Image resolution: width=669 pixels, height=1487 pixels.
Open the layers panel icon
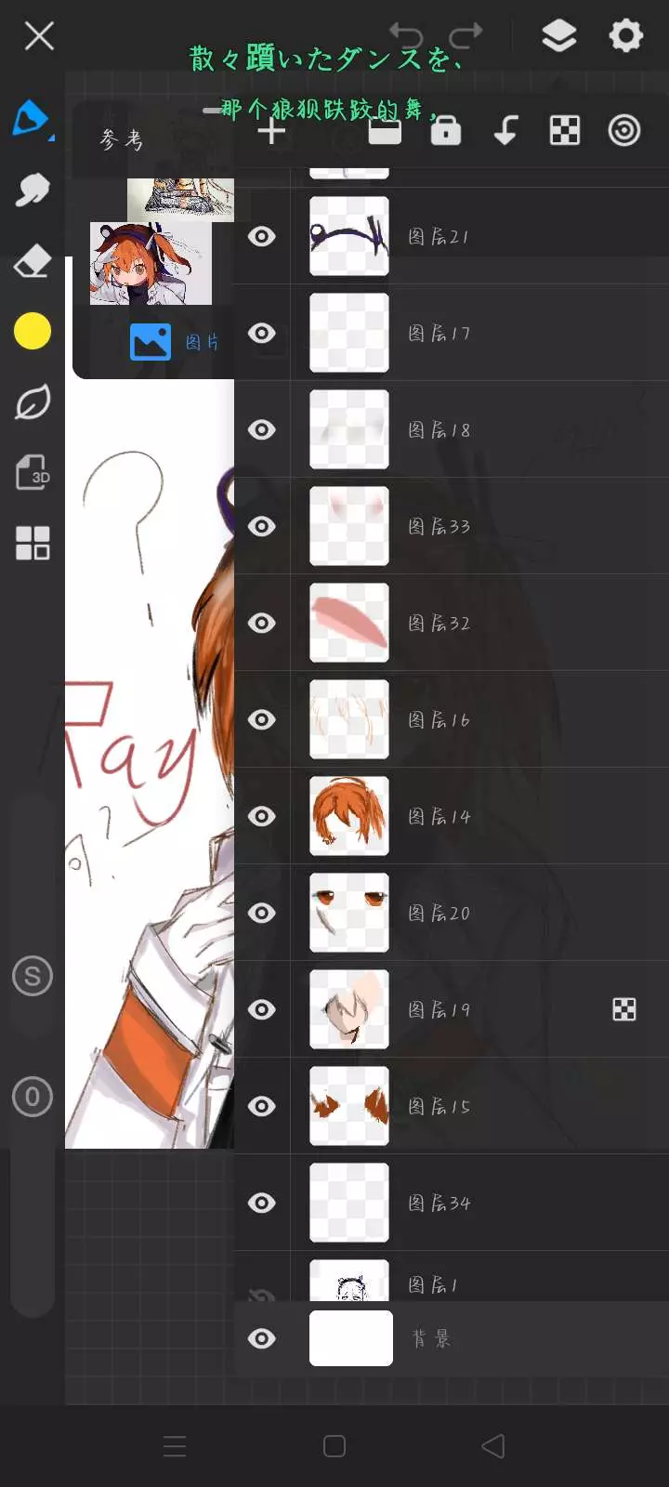(558, 35)
